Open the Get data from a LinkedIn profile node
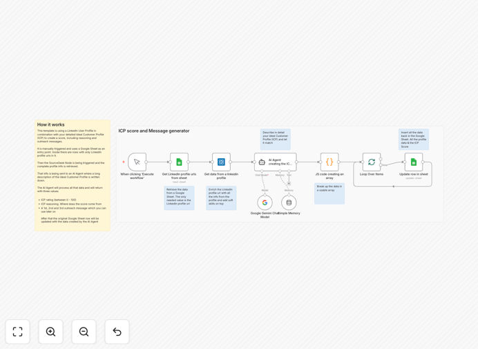478x349 pixels. click(221, 162)
